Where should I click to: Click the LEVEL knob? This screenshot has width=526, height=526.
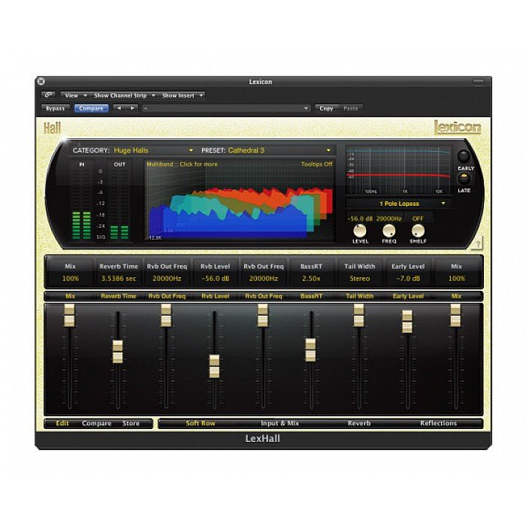(361, 230)
